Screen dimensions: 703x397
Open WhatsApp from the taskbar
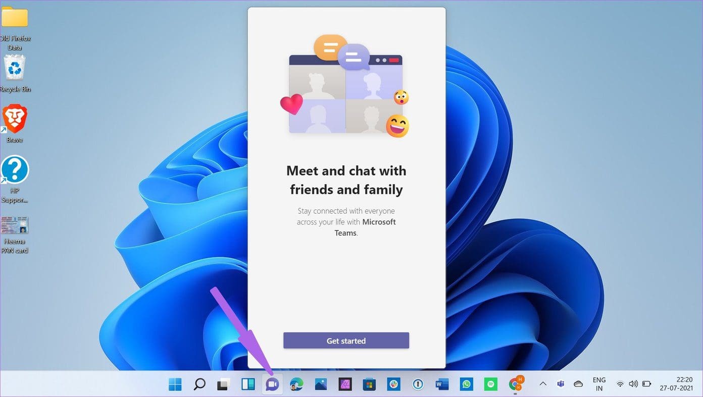point(466,384)
